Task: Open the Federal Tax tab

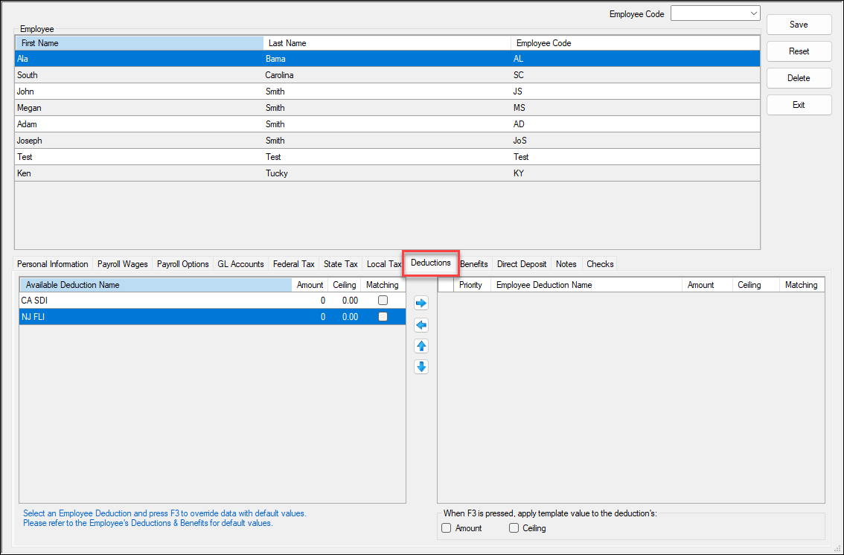Action: click(x=294, y=264)
